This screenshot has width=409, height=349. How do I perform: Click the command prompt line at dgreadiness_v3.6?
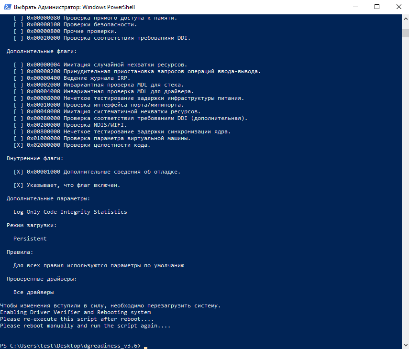tap(71, 346)
